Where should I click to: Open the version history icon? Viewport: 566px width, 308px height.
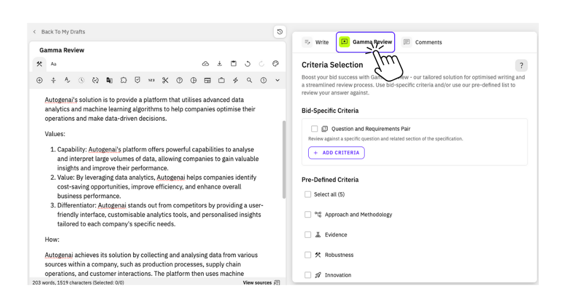coord(280,32)
